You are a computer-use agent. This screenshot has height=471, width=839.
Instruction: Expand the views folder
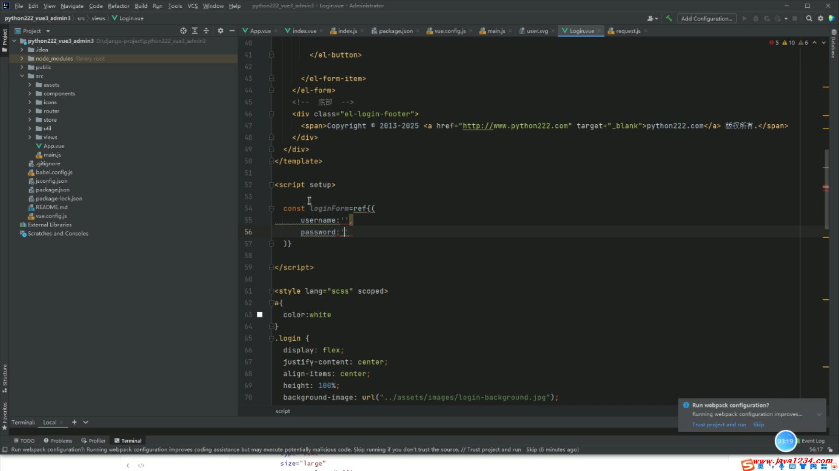(x=30, y=137)
